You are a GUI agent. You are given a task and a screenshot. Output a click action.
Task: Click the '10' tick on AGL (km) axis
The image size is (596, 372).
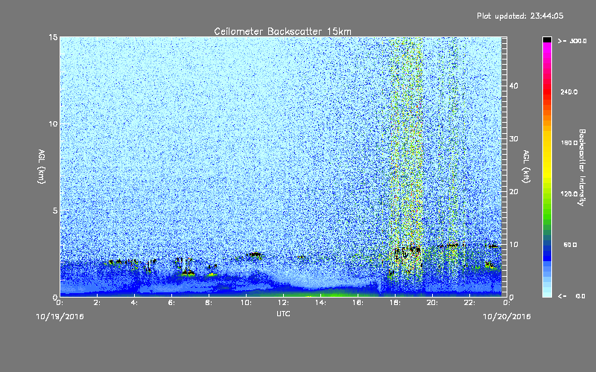pyautogui.click(x=53, y=124)
